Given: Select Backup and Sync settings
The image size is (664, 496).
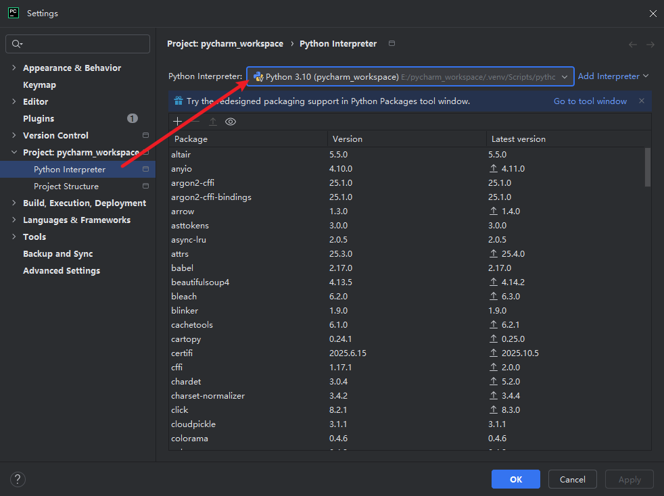Looking at the screenshot, I should coord(58,254).
